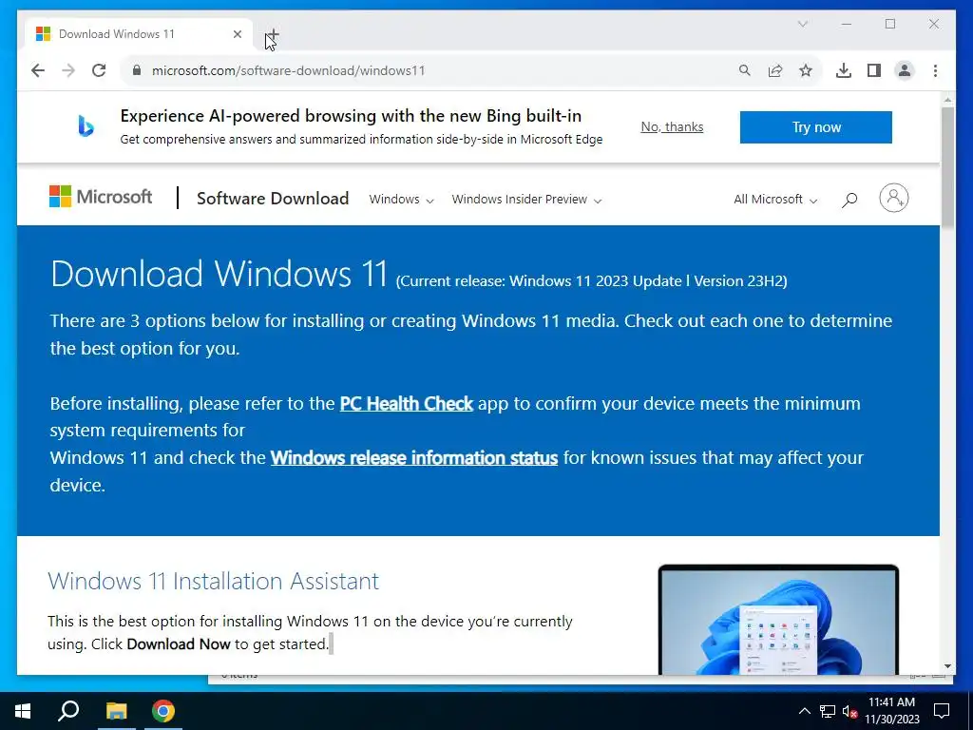Open Microsoft site search magnifier

(x=849, y=200)
